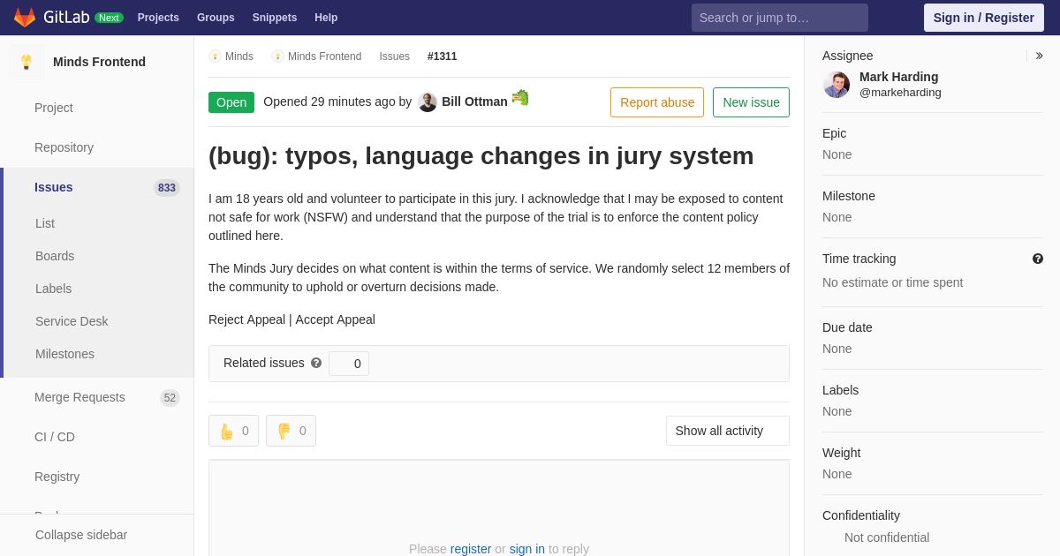Click the Next badge beside GitLab
The image size is (1060, 556).
109,18
